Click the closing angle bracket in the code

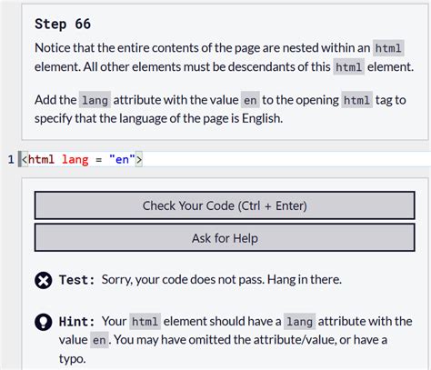coord(138,159)
